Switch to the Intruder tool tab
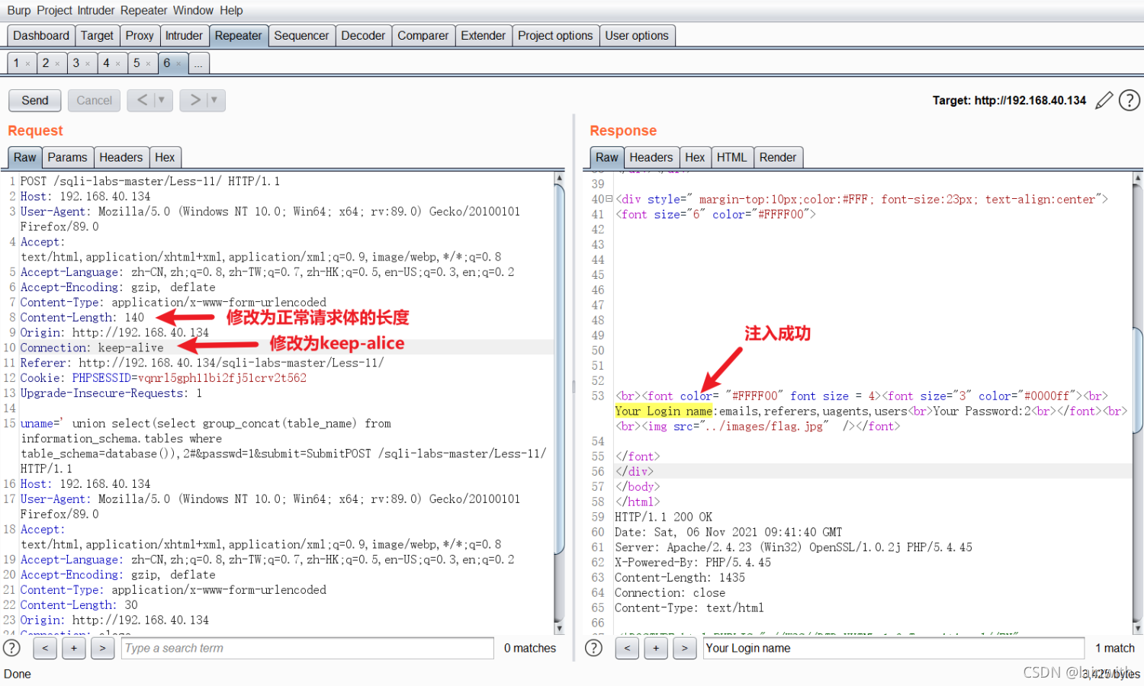The height and width of the screenshot is (686, 1144). [184, 36]
